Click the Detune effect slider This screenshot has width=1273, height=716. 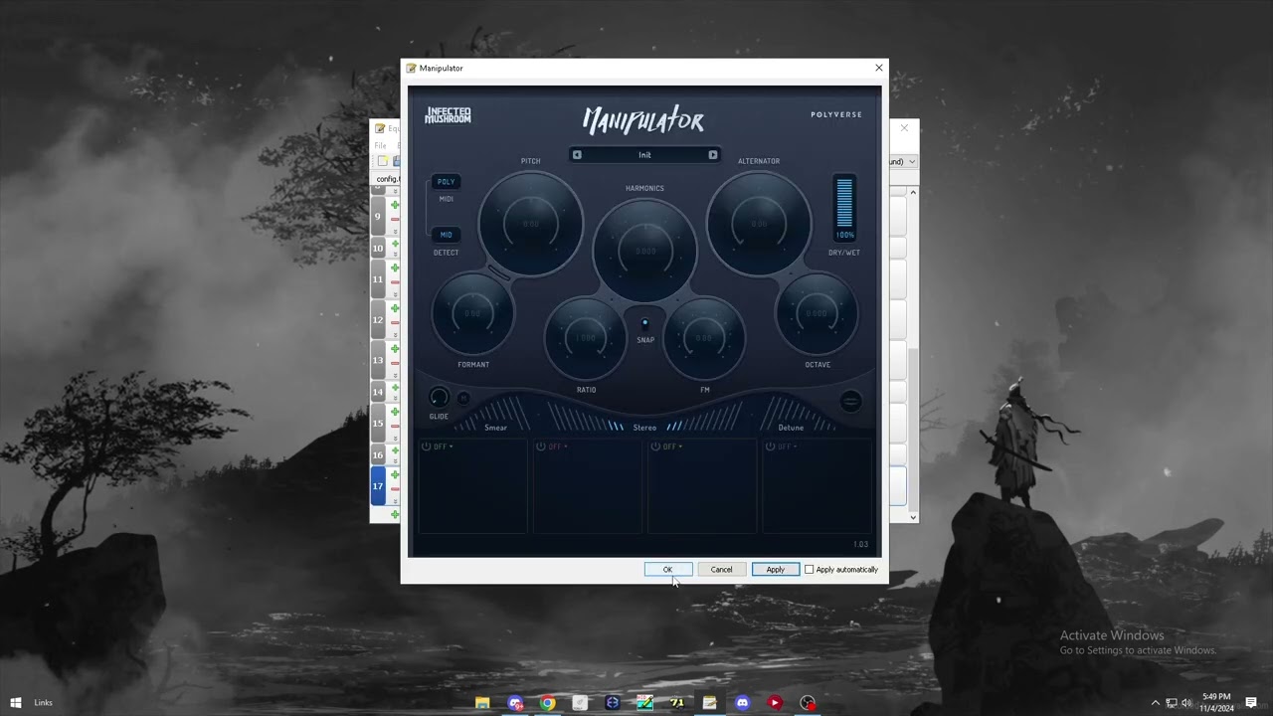[x=791, y=416]
